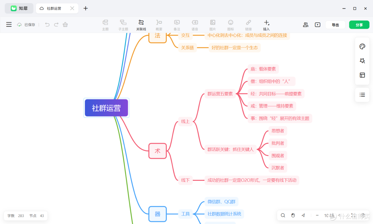
Task: Add a new topic (主题)
Action: 105,25
